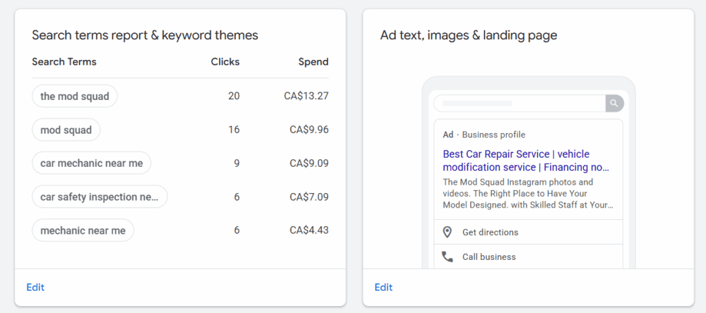Screen dimensions: 706x313
Task: Click the CA$9.09 spend value
Action: 309,163
